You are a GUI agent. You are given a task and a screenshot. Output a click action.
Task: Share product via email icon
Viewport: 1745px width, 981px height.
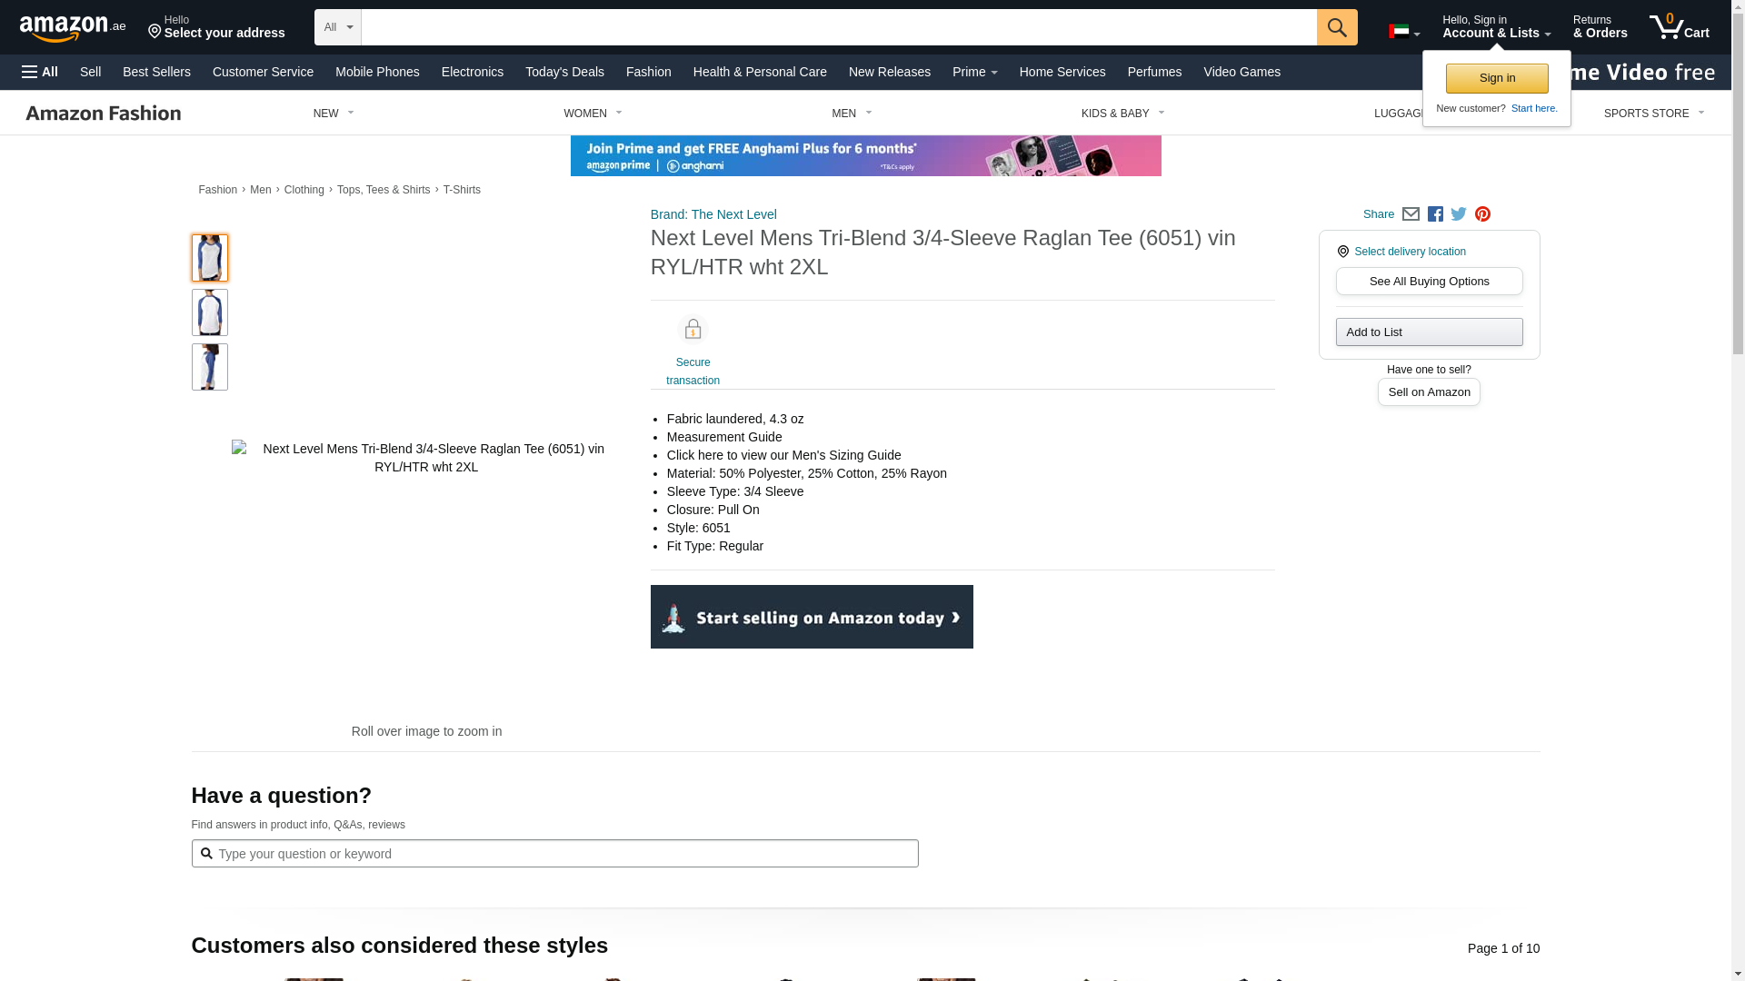pyautogui.click(x=1411, y=214)
